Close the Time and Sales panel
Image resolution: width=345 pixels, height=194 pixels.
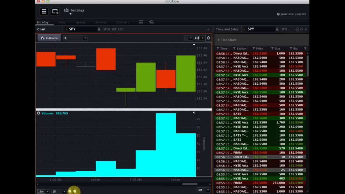tap(306, 29)
